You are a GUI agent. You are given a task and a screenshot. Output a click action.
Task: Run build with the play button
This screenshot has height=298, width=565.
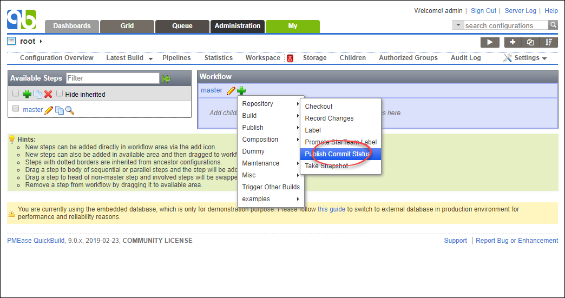pos(490,42)
